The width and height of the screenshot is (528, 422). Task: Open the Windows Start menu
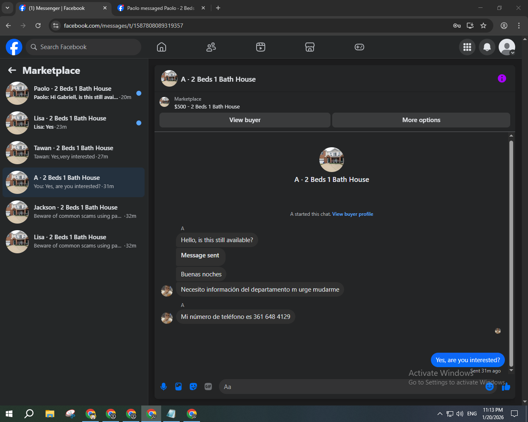tap(9, 414)
